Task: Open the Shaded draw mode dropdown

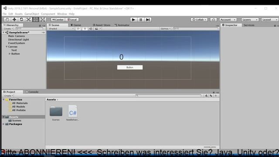Action: coord(61,29)
